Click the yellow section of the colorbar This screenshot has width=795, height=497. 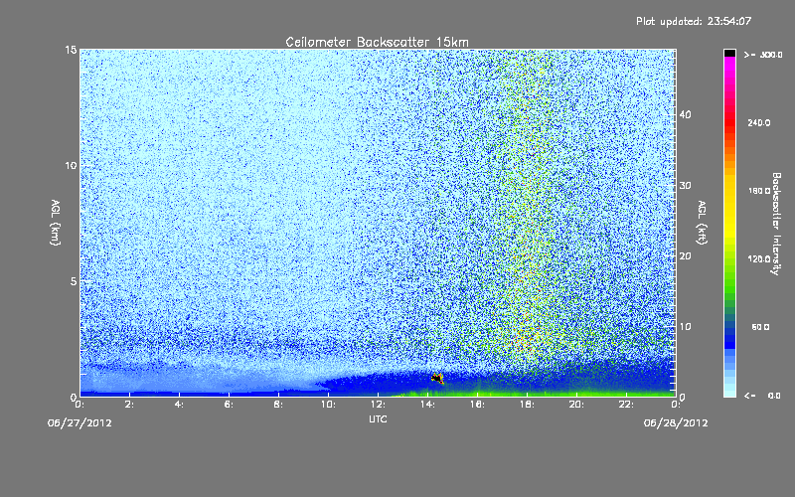tap(729, 208)
